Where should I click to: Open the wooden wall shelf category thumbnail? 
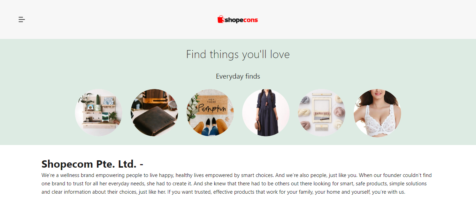(99, 113)
